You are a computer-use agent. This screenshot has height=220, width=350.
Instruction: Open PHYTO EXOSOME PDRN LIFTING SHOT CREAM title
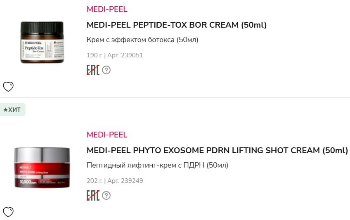217,150
